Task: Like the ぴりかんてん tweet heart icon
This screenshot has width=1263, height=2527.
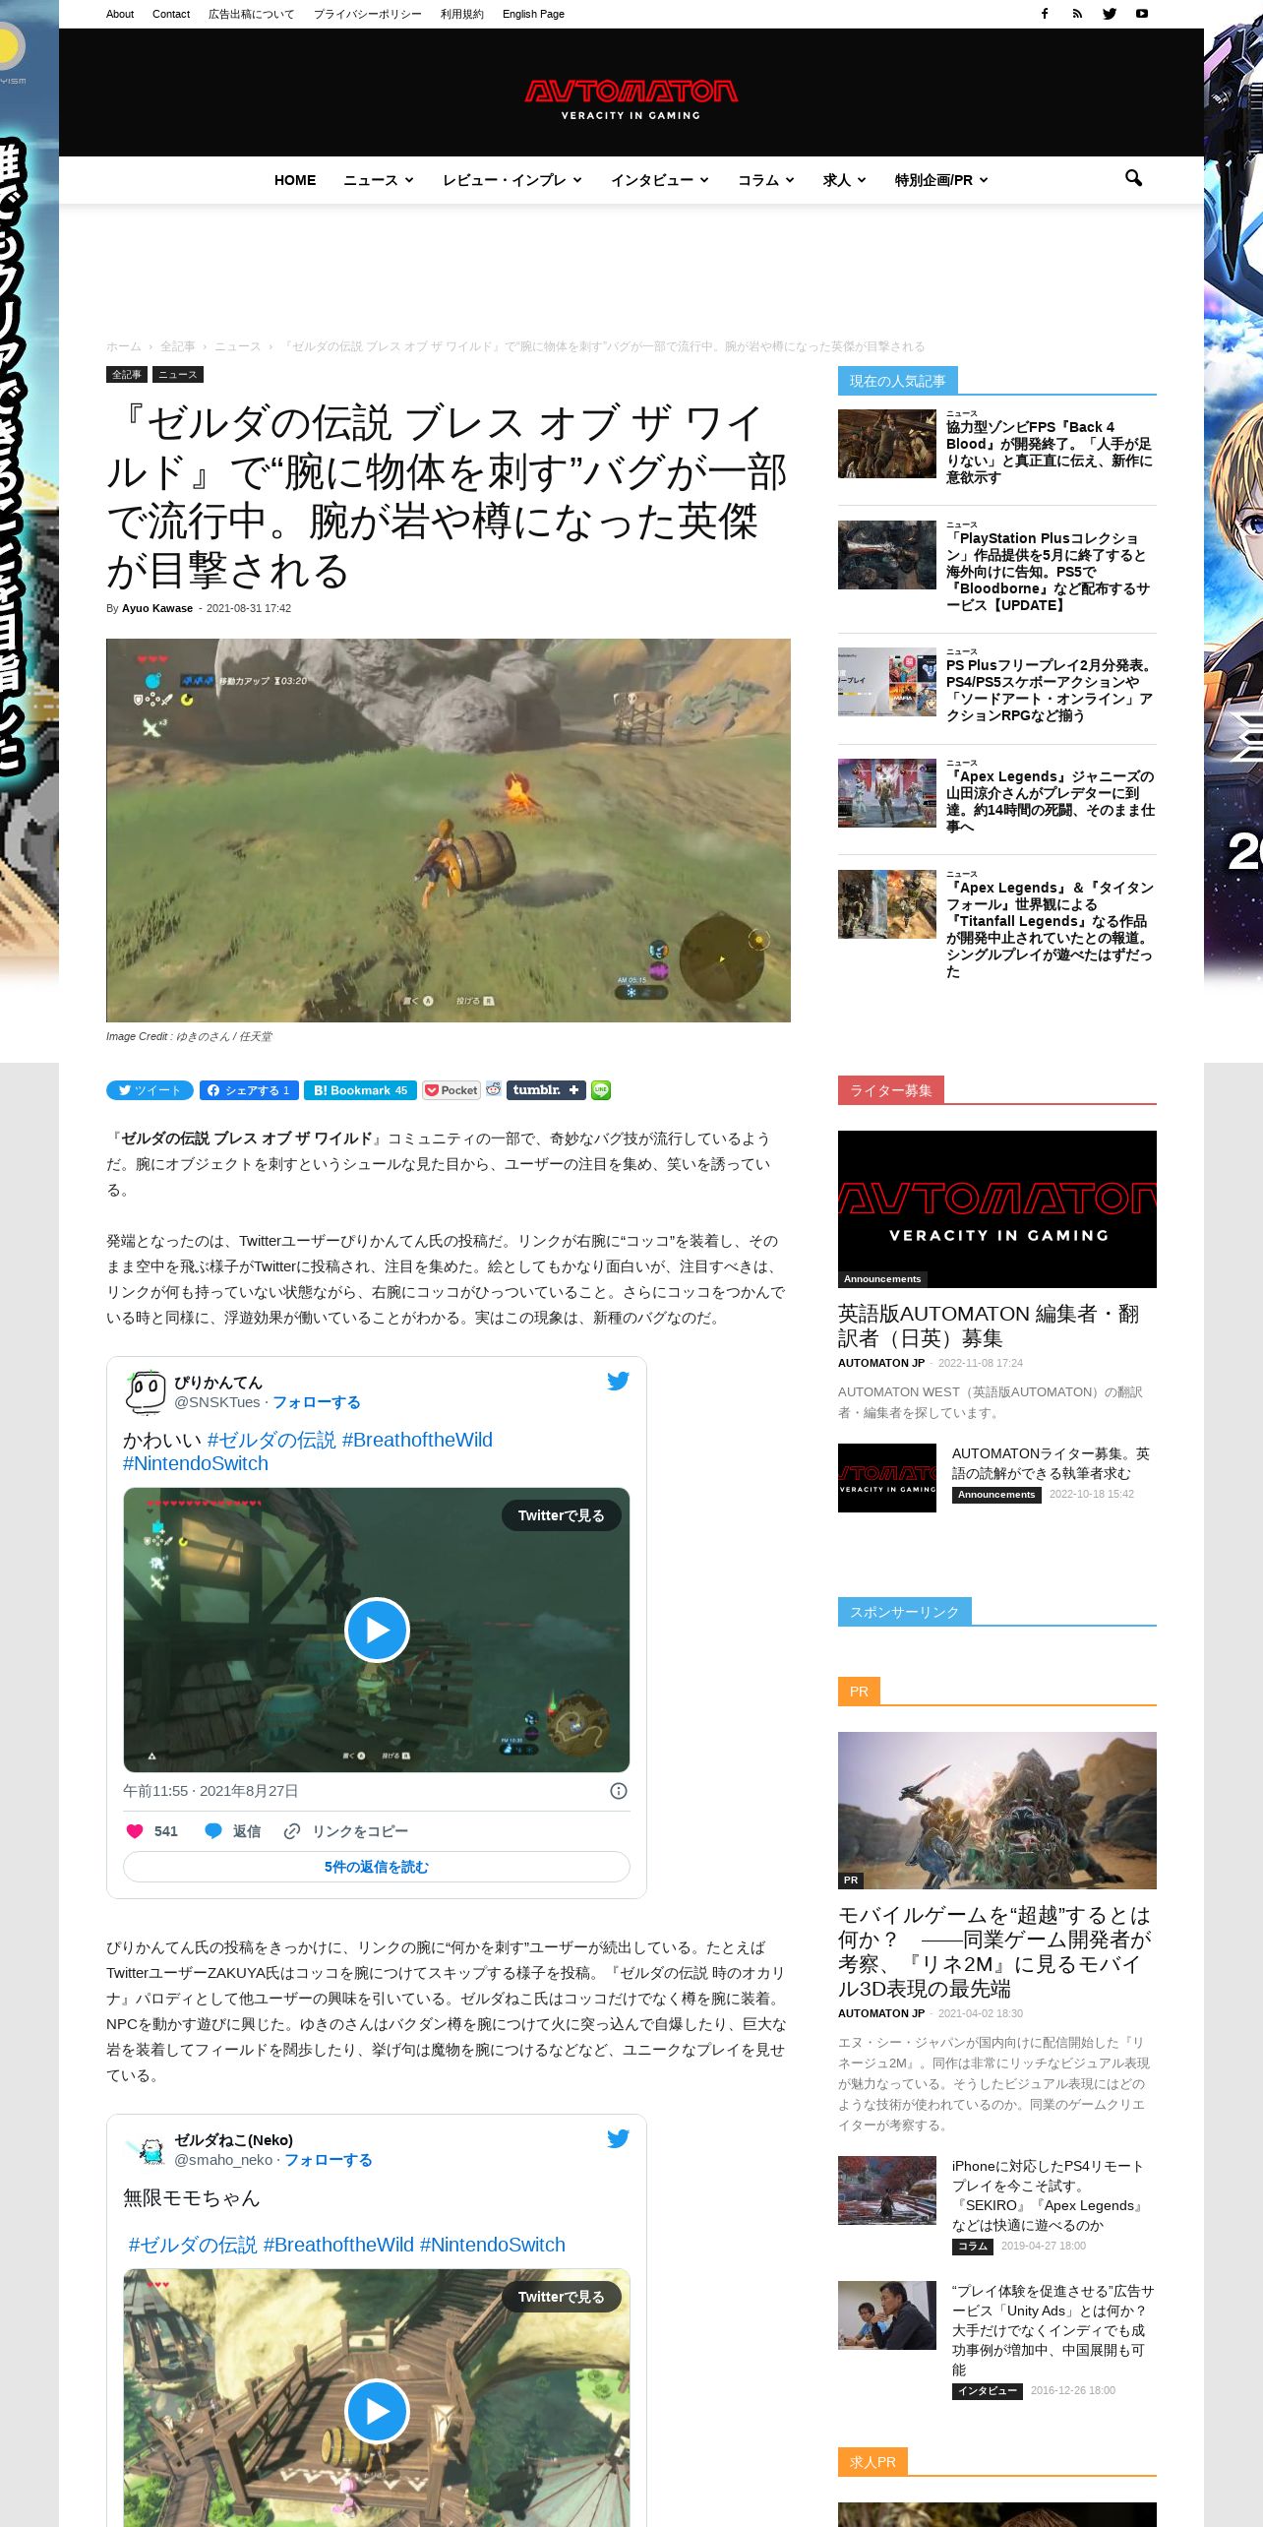Action: (x=135, y=1831)
